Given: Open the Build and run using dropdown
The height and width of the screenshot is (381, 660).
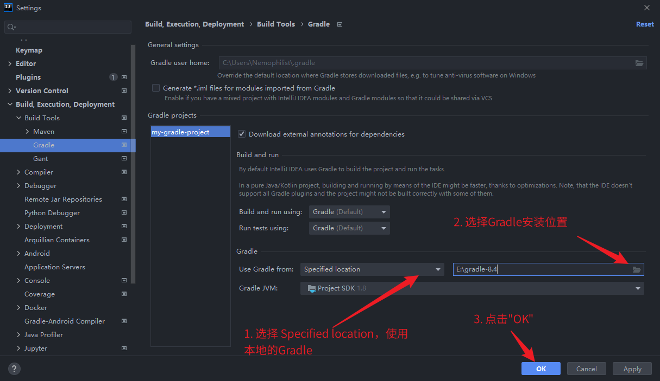Looking at the screenshot, I should [349, 212].
